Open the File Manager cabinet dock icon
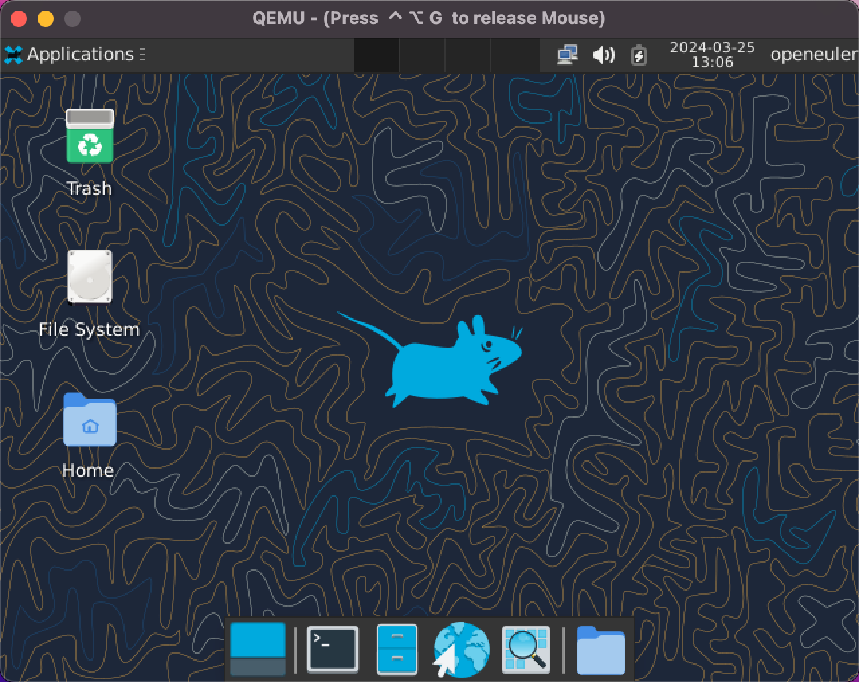 point(397,649)
